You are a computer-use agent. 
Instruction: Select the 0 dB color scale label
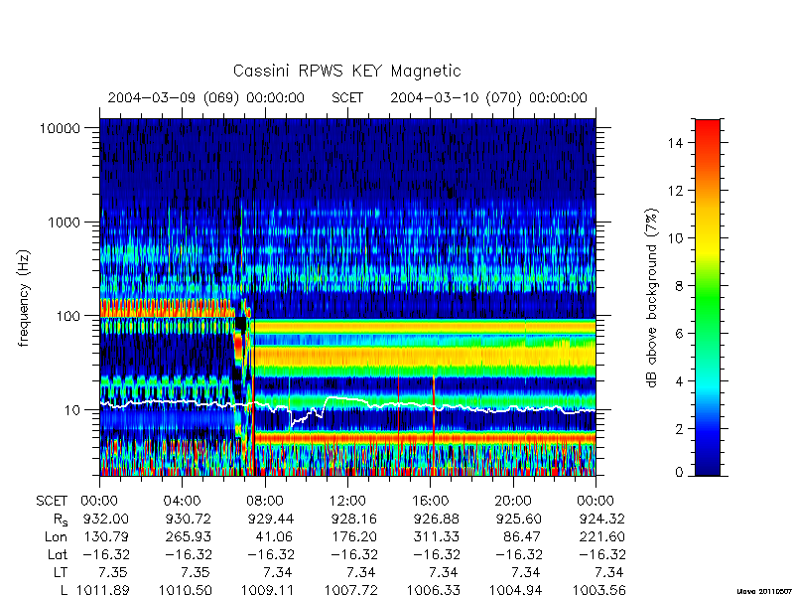point(679,473)
